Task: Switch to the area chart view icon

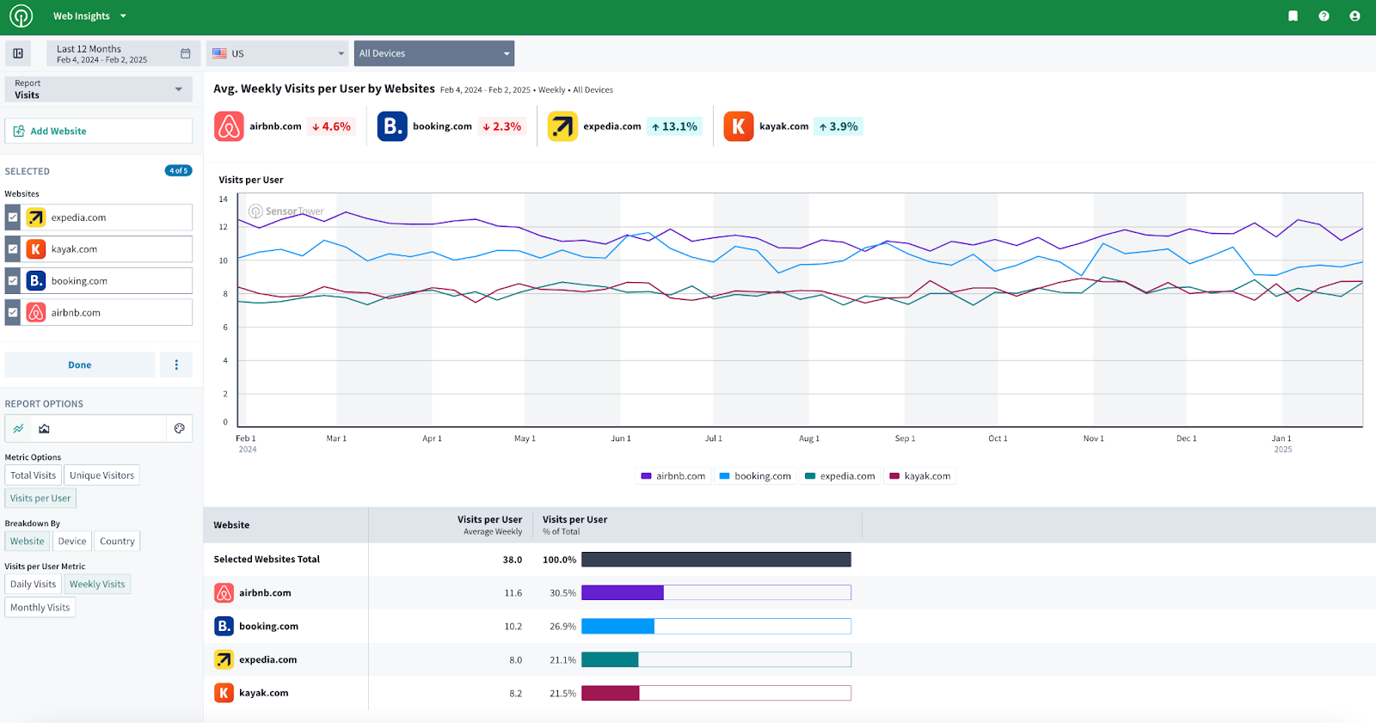Action: (x=45, y=428)
